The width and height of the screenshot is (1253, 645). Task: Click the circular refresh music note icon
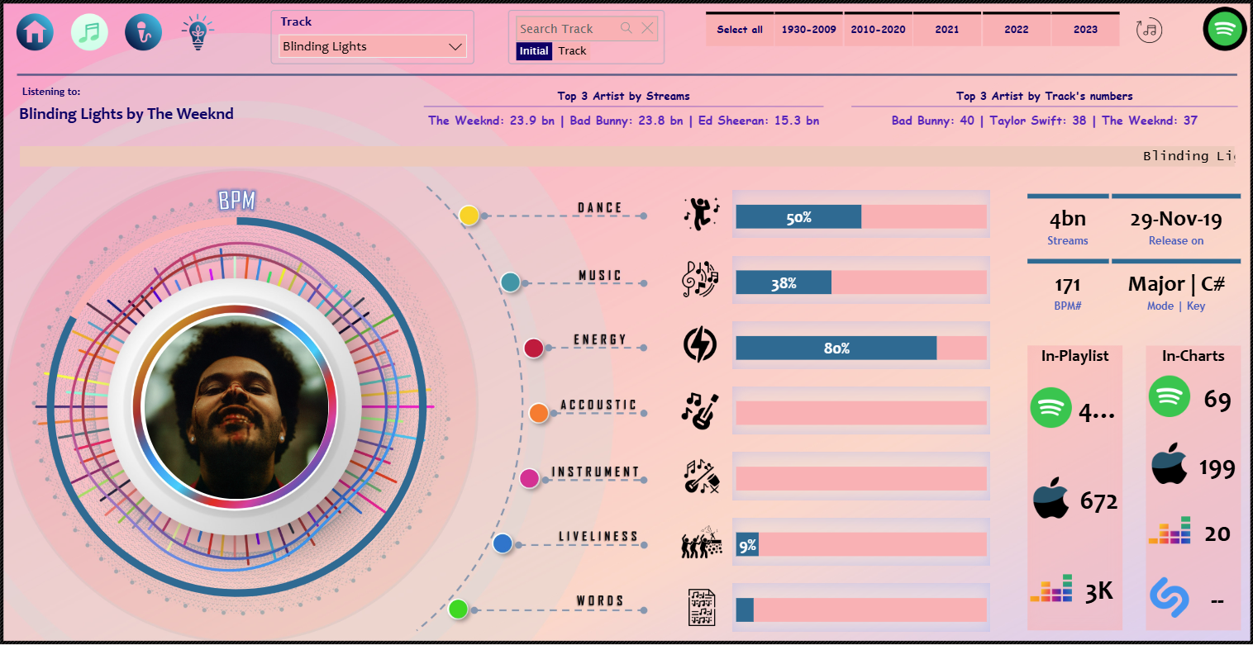click(1149, 31)
